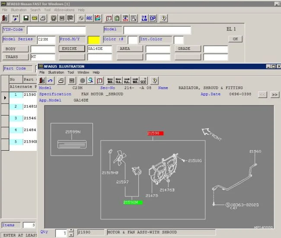Click the eraser clear icon in main toolbar
The image size is (281, 238).
click(x=16, y=18)
